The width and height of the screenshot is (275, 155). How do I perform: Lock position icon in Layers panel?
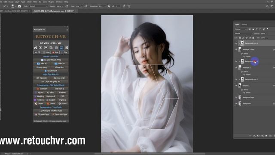tap(247, 38)
